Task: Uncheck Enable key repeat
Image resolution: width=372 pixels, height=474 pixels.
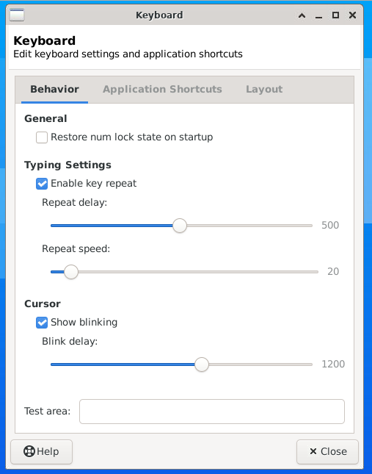Action: [x=42, y=184]
